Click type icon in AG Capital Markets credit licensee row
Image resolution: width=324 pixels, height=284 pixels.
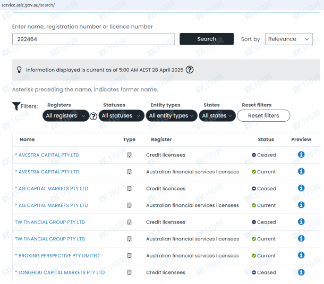130,188
